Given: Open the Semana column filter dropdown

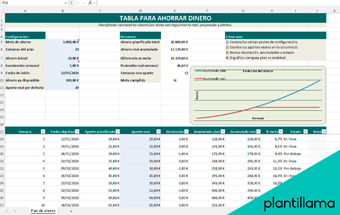Looking at the screenshot, I should [43, 132].
